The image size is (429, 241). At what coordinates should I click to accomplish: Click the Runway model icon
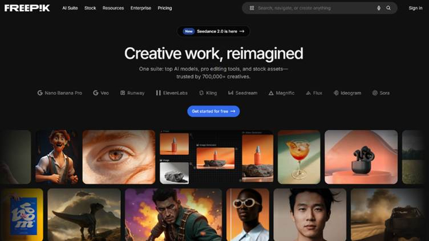tap(123, 93)
